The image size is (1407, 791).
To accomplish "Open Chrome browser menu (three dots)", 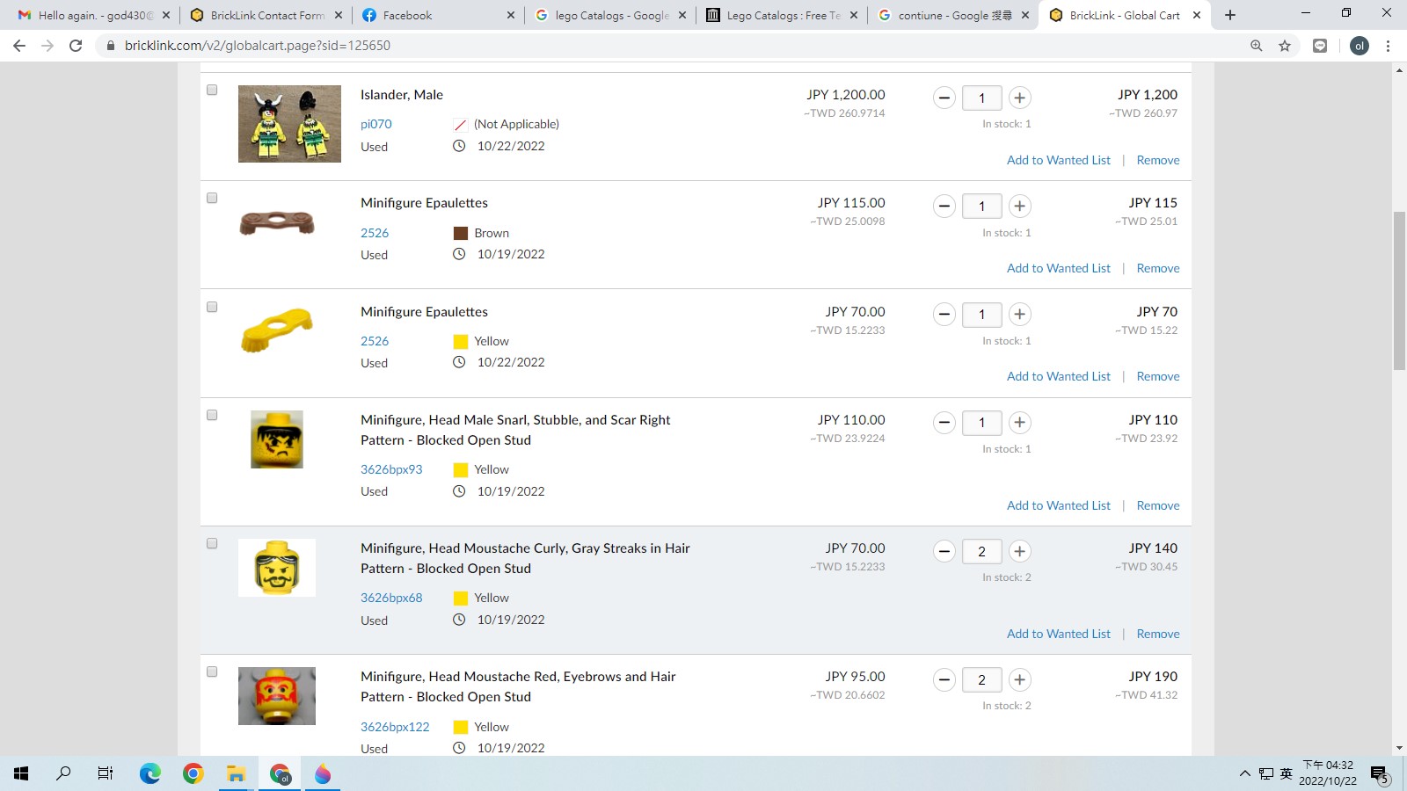I will 1389,46.
